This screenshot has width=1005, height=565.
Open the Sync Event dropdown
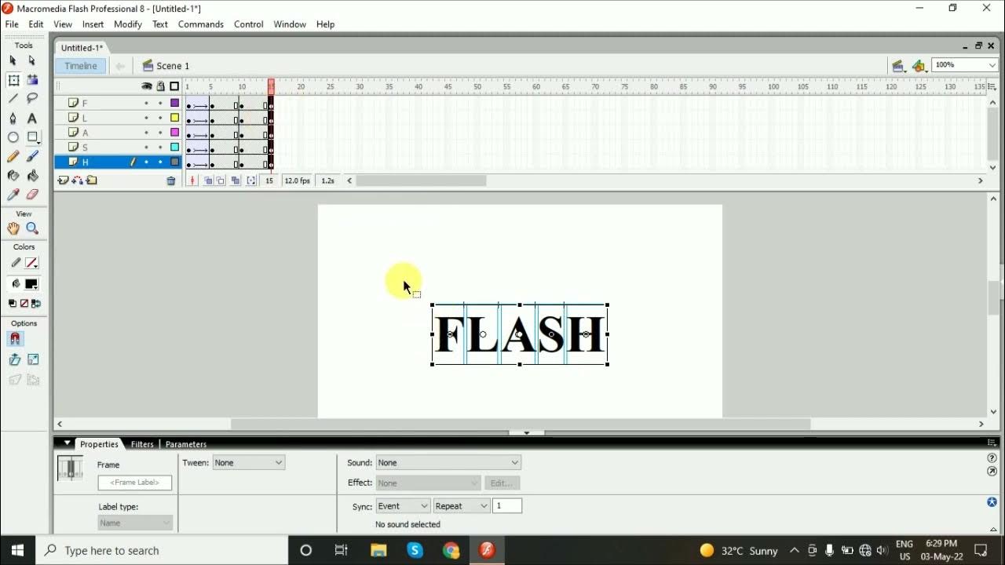[403, 506]
